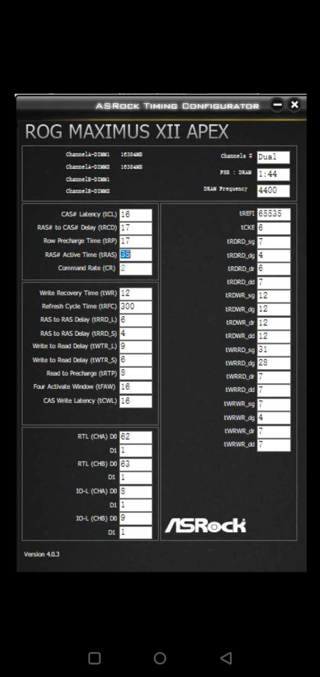The height and width of the screenshot is (677, 320).
Task: Click the ChannelB-DIMM1 label
Action: pyautogui.click(x=88, y=179)
